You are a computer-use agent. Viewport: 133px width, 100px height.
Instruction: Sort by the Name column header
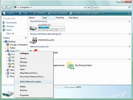[x=35, y=18]
